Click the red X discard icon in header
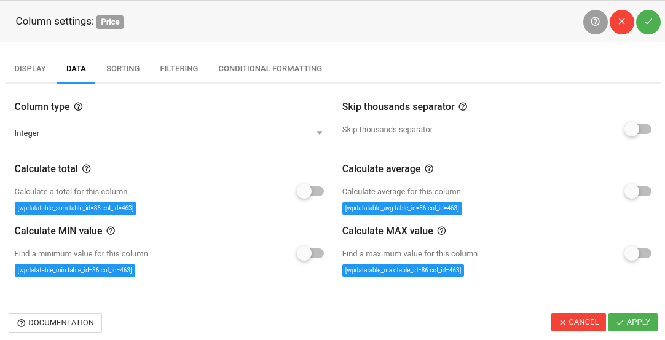Screen dimensions: 665x340 point(621,22)
